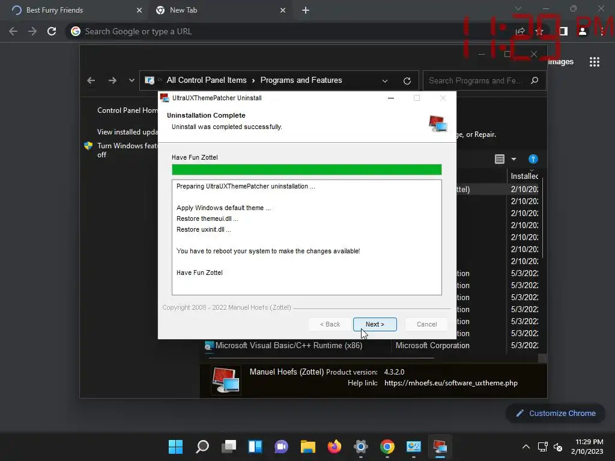
Task: Click Control Panel icon in address bar
Action: [150, 80]
